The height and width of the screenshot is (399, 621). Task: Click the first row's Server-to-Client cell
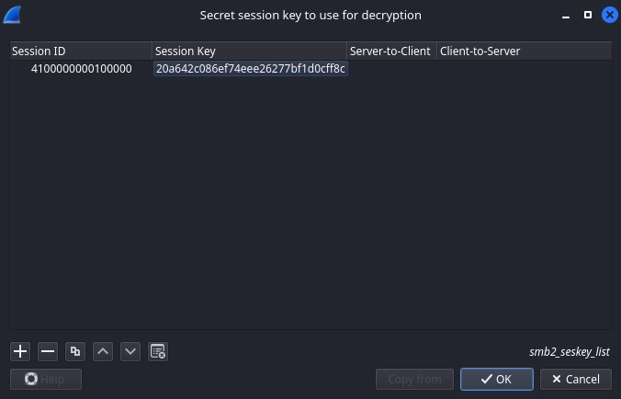(391, 69)
